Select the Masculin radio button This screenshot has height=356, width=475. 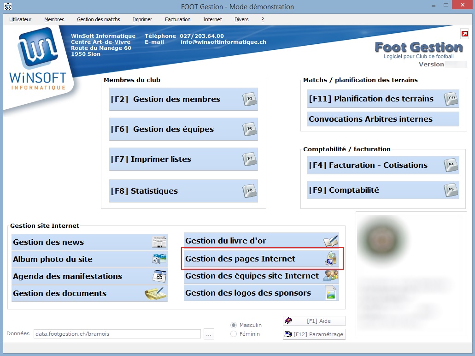[234, 325]
